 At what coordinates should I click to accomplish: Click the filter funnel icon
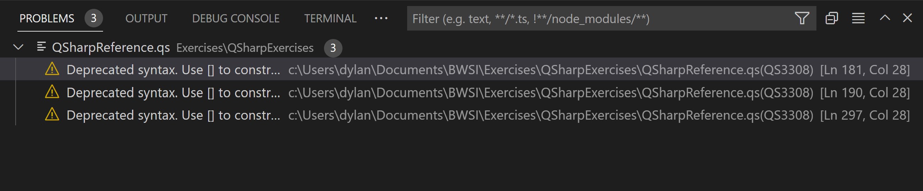[801, 18]
